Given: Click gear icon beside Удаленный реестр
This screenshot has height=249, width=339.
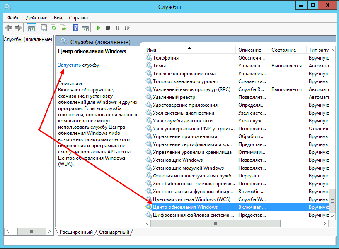Looking at the screenshot, I should coord(148,97).
